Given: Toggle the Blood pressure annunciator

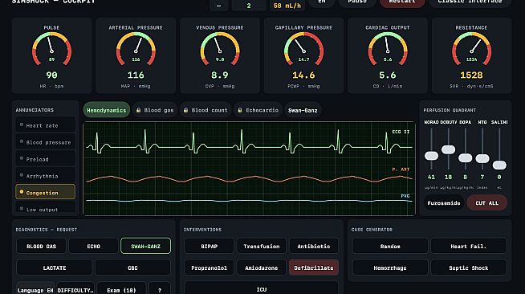Looking at the screenshot, I should tap(45, 142).
